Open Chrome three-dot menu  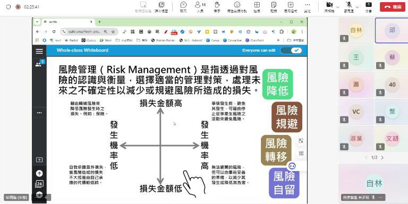(302, 32)
